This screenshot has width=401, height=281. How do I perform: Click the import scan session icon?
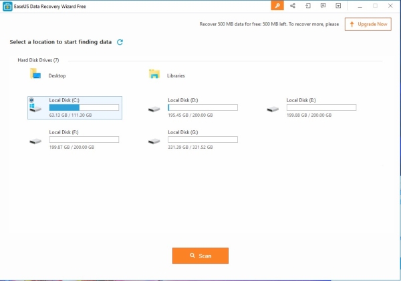click(308, 5)
